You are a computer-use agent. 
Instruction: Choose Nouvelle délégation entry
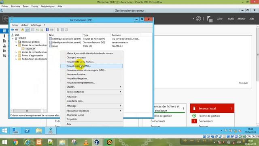pos(91,78)
